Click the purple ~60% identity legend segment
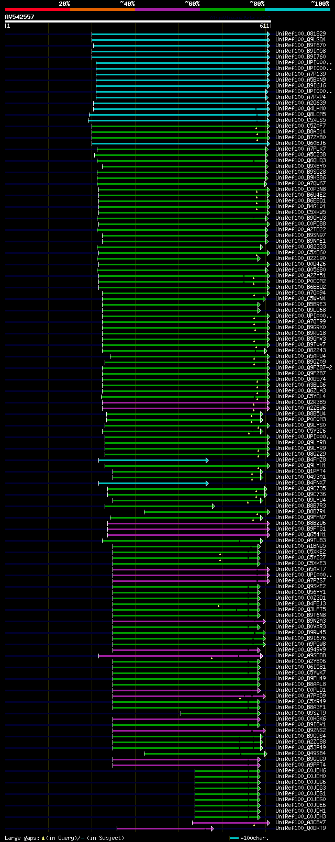This screenshot has height=842, width=335. [x=167, y=9]
